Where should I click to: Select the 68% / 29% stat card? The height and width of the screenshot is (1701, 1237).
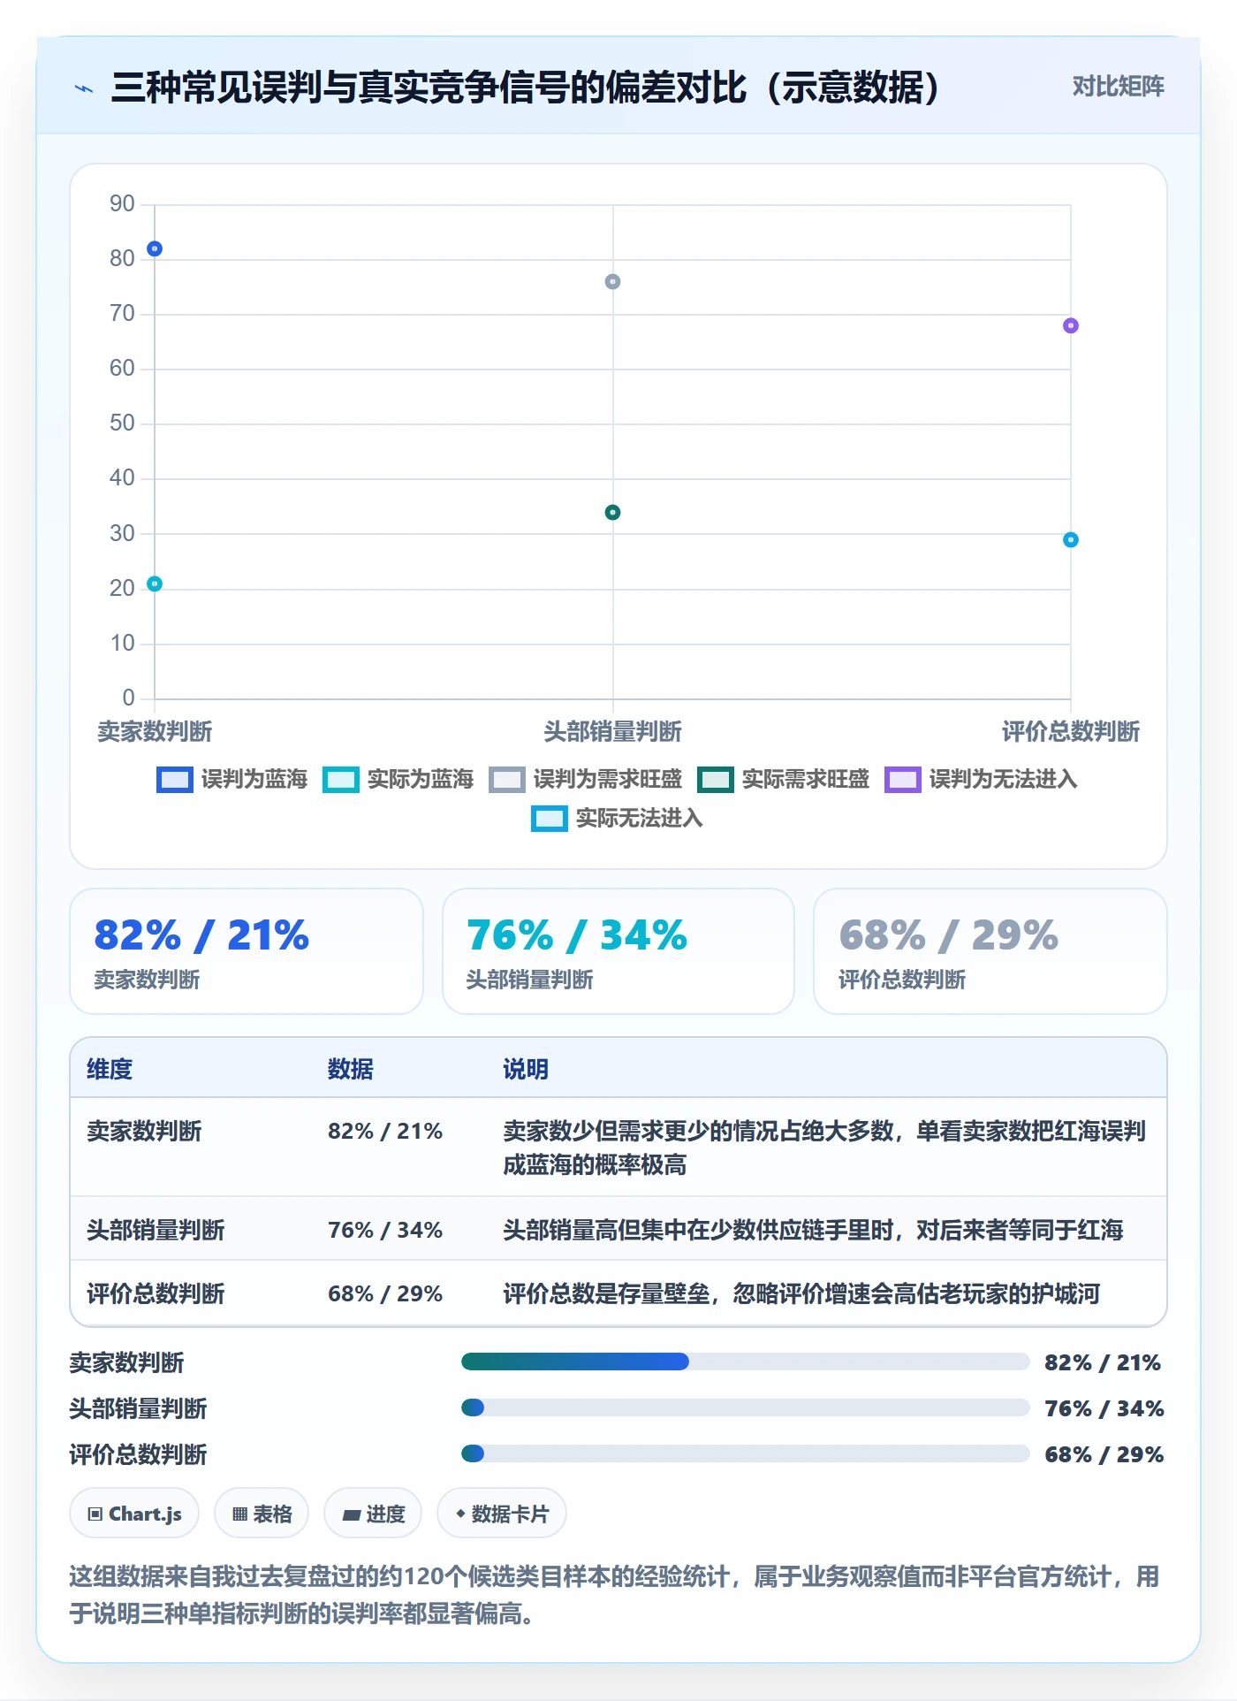coord(990,951)
